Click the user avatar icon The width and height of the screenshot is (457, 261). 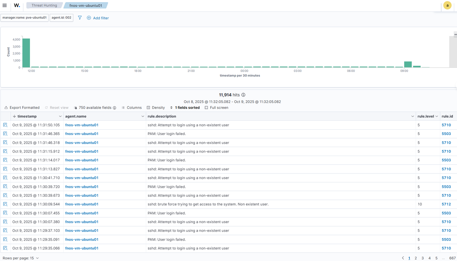tap(447, 5)
